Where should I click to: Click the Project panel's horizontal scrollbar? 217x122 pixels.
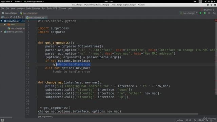6,117
